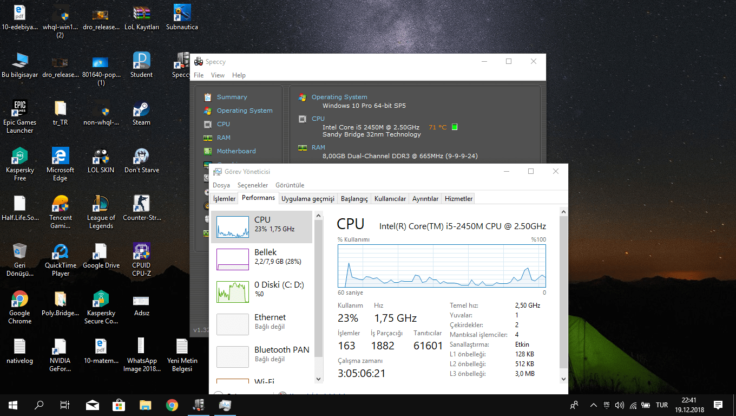
Task: Open Summary section in Speccy sidebar
Action: pyautogui.click(x=232, y=97)
